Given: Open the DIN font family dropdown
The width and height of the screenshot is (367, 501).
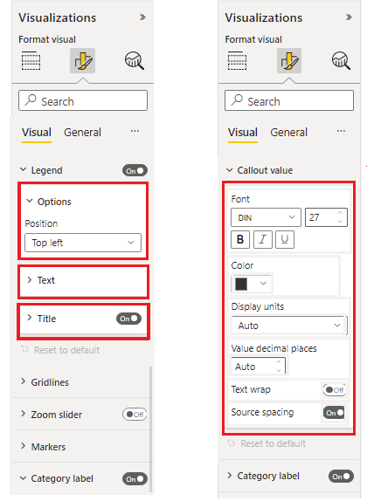Looking at the screenshot, I should (x=266, y=217).
